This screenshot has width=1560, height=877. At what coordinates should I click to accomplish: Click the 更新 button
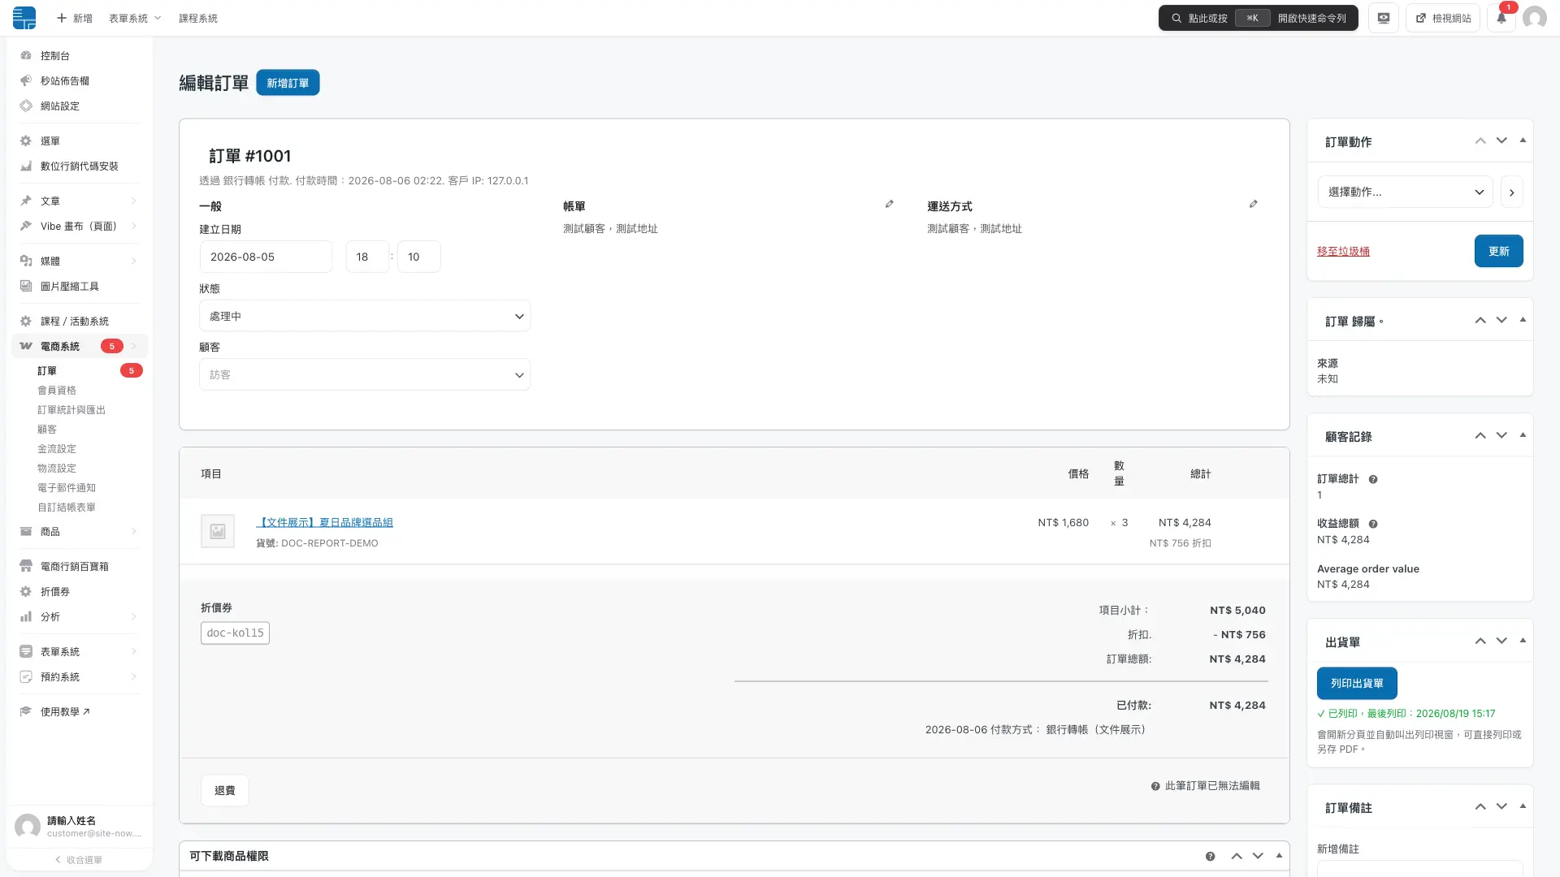1498,251
